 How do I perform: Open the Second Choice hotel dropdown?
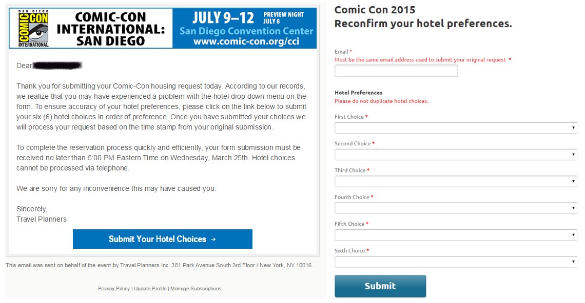tap(456, 155)
